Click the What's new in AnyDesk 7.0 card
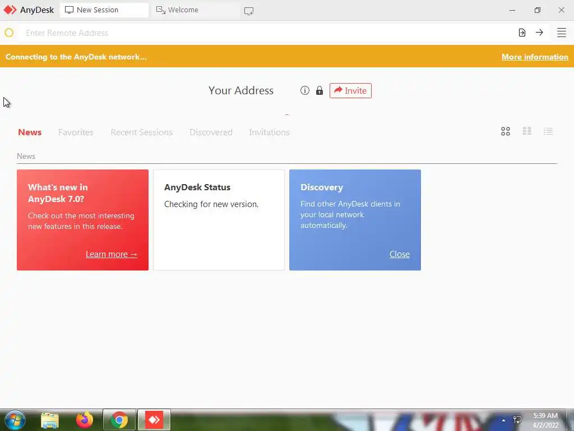This screenshot has height=431, width=574. tap(83, 220)
